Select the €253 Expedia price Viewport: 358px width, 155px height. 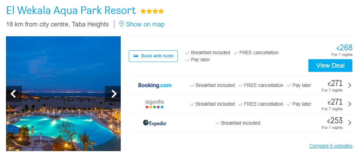(x=335, y=121)
